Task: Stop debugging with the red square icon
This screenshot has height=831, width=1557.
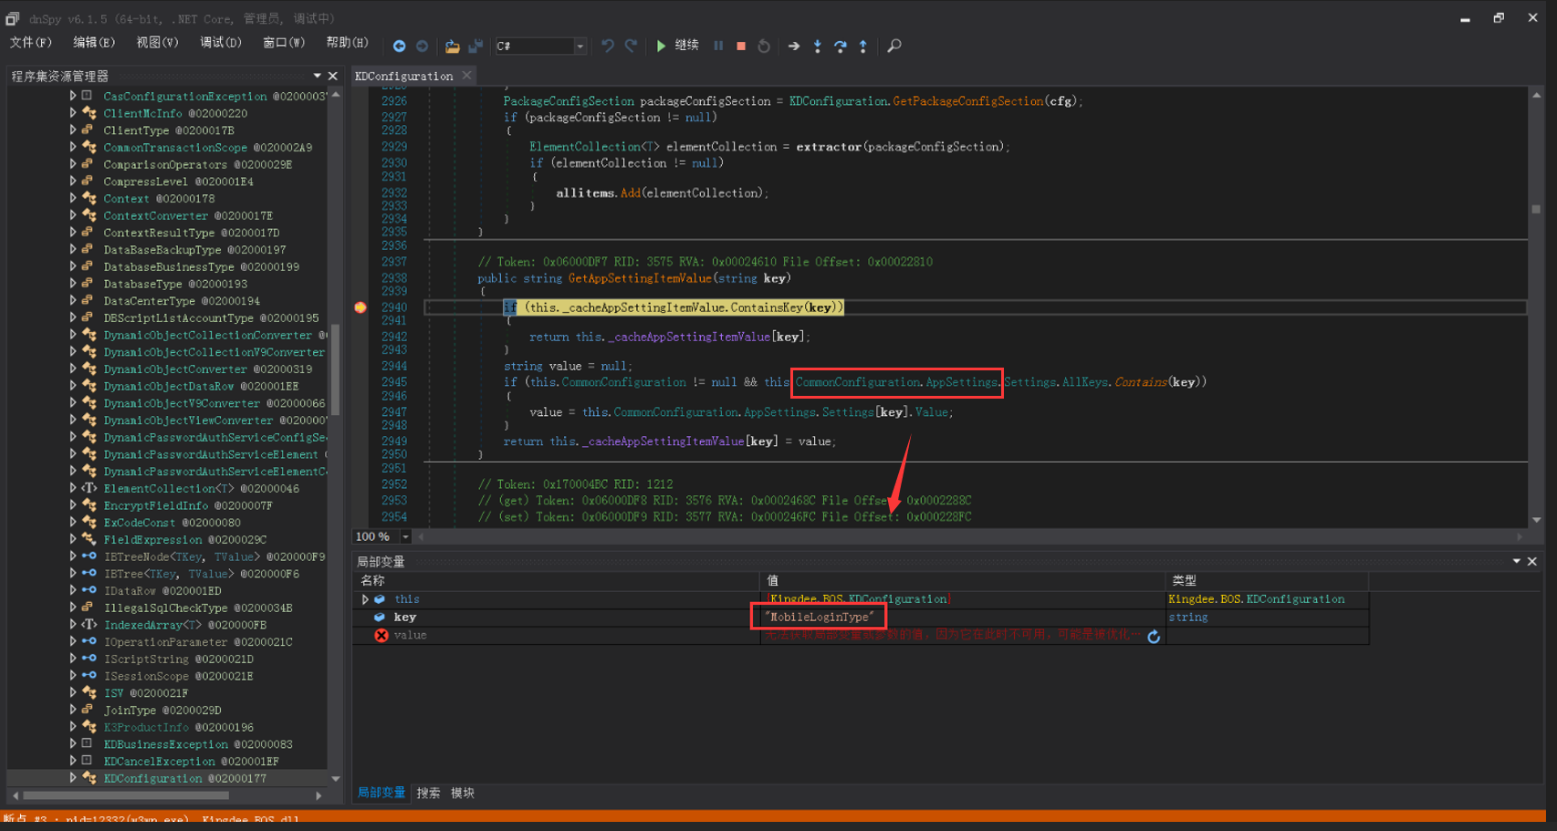Action: click(x=741, y=46)
